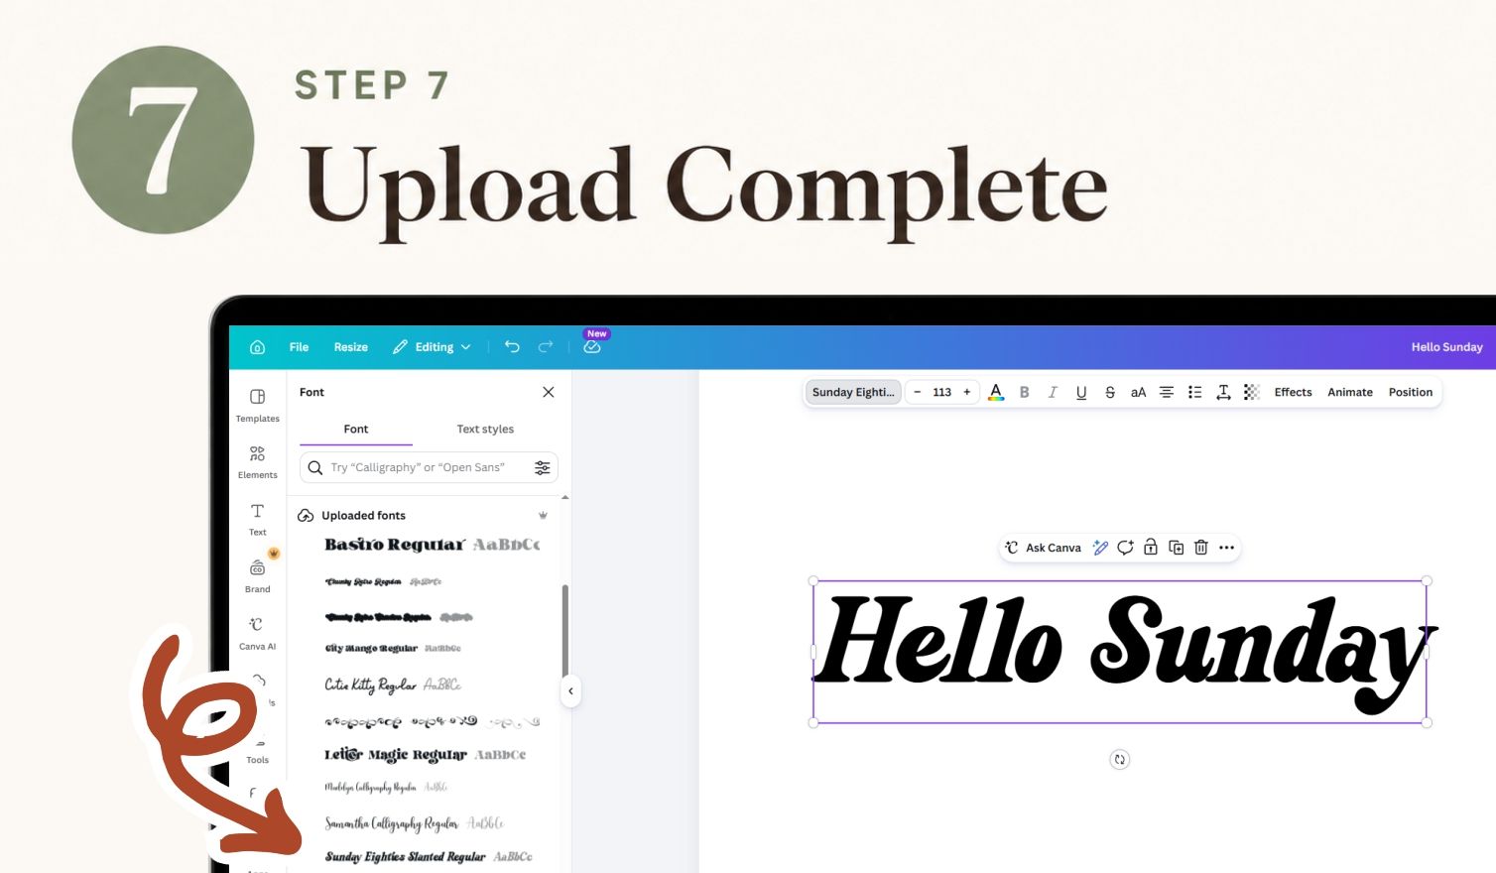Open the Animate options
Viewport: 1496px width, 873px height.
coord(1350,392)
